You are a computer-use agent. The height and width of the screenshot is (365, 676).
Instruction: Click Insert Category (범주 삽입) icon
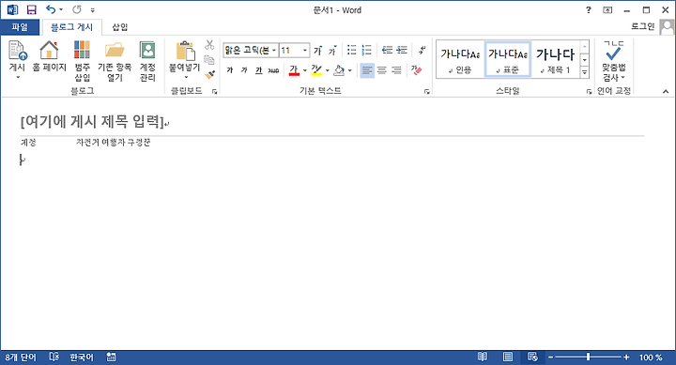click(82, 50)
